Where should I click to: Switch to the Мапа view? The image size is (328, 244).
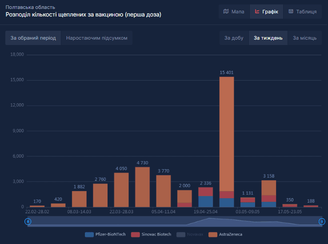pos(234,12)
